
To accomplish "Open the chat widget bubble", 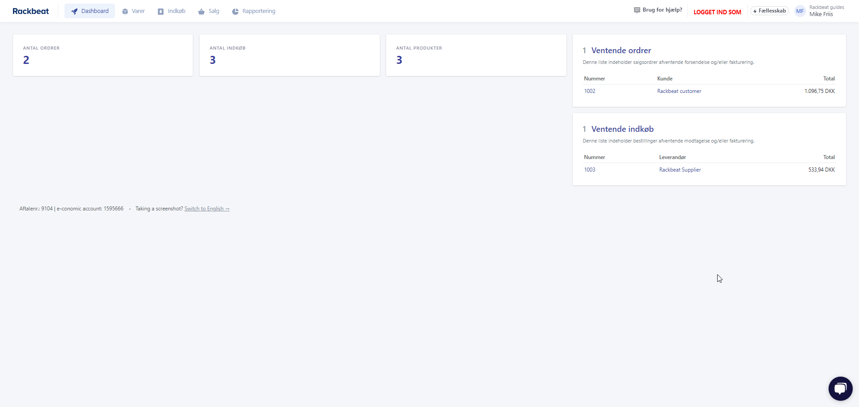I will click(x=840, y=388).
